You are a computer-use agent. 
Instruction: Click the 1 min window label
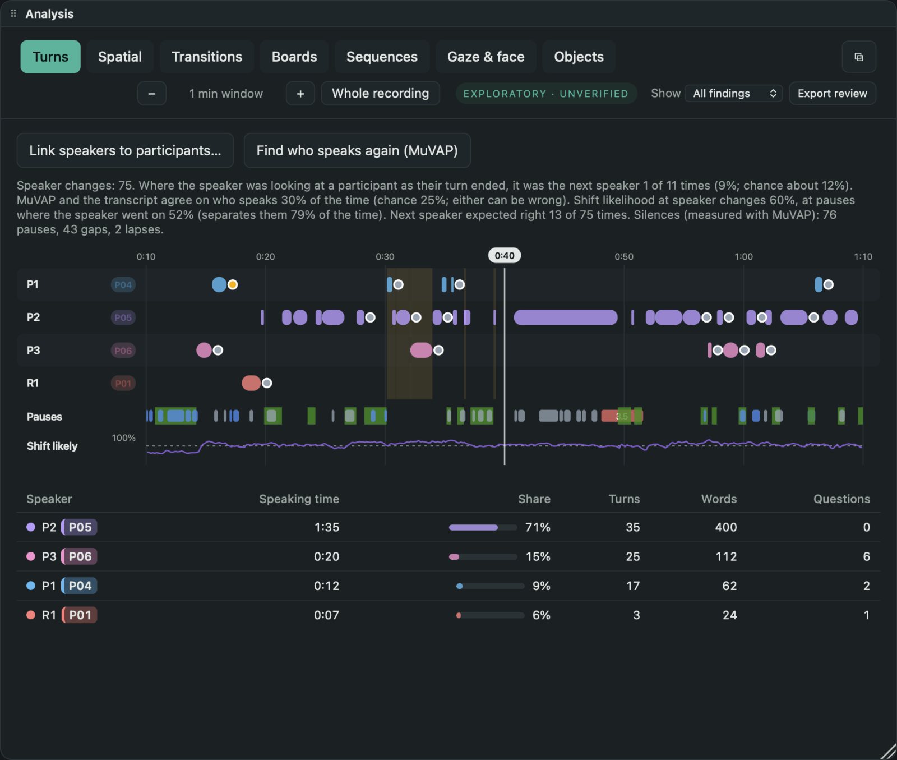226,94
